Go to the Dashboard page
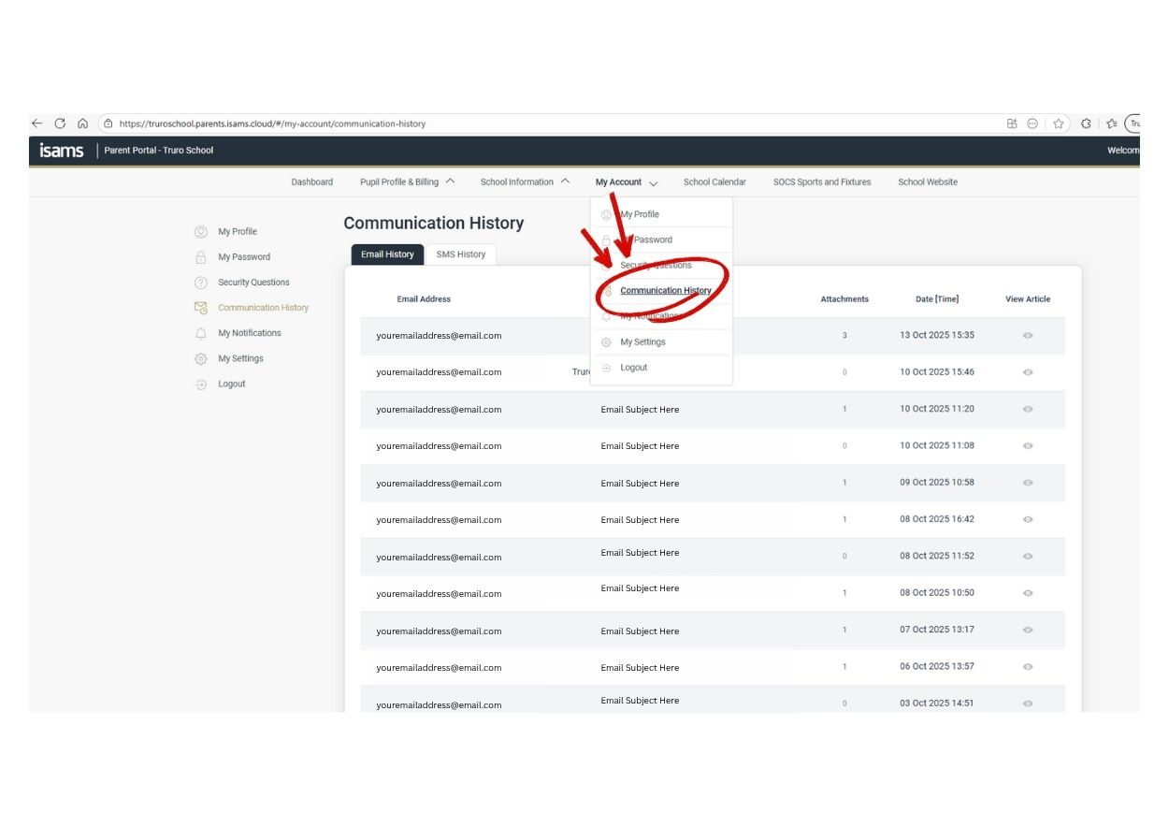 pyautogui.click(x=311, y=182)
